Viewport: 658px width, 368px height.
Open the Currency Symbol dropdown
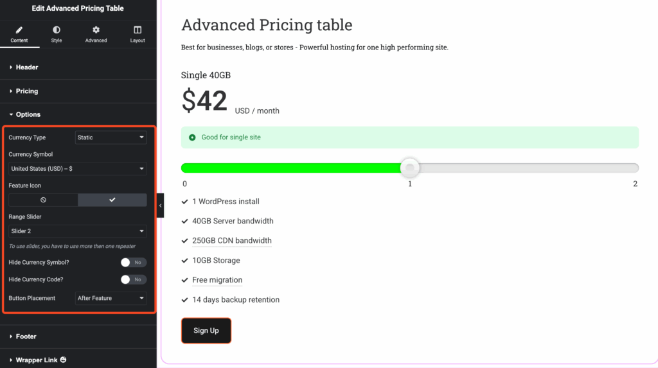pyautogui.click(x=77, y=169)
